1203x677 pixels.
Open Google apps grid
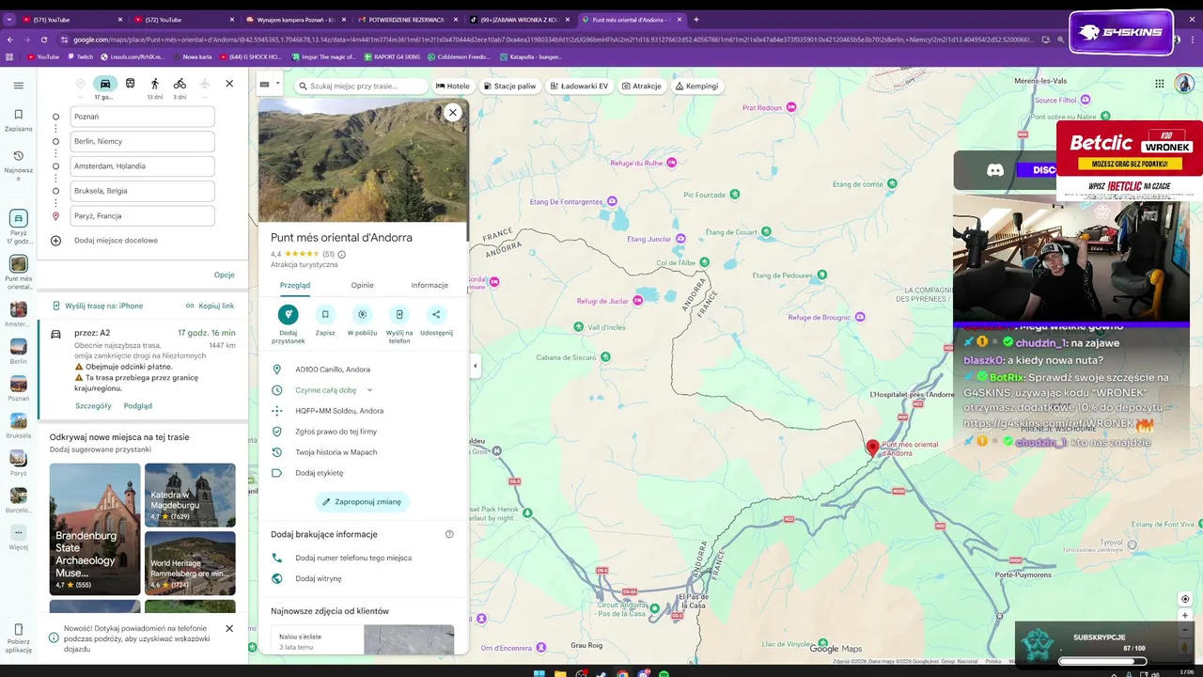click(x=1159, y=84)
